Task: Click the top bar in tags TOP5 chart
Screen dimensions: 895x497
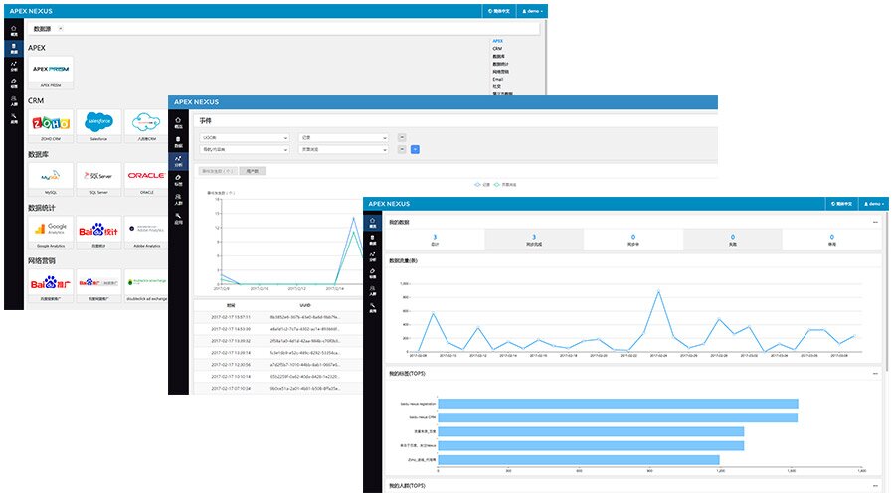Action: pyautogui.click(x=618, y=404)
